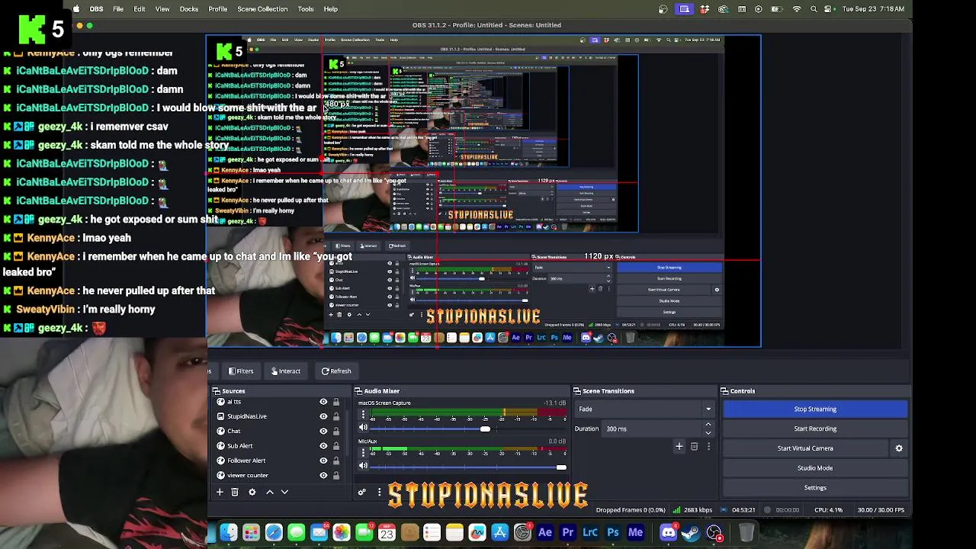
Task: Remove selected source with trash icon
Action: click(x=235, y=493)
